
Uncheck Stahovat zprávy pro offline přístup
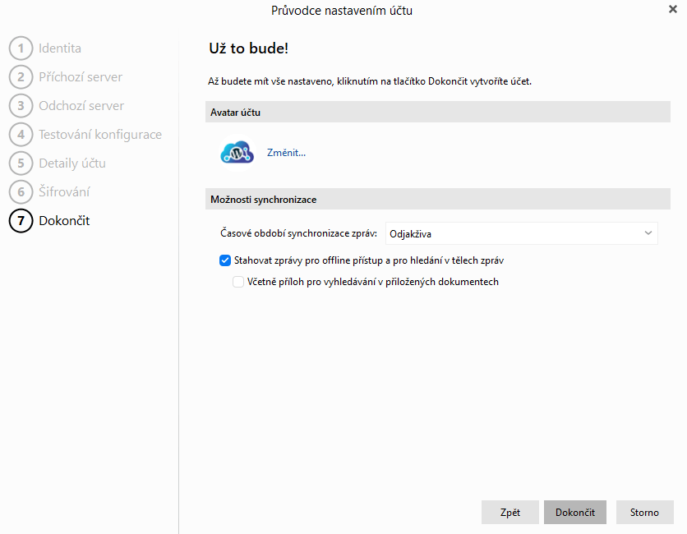click(x=225, y=260)
